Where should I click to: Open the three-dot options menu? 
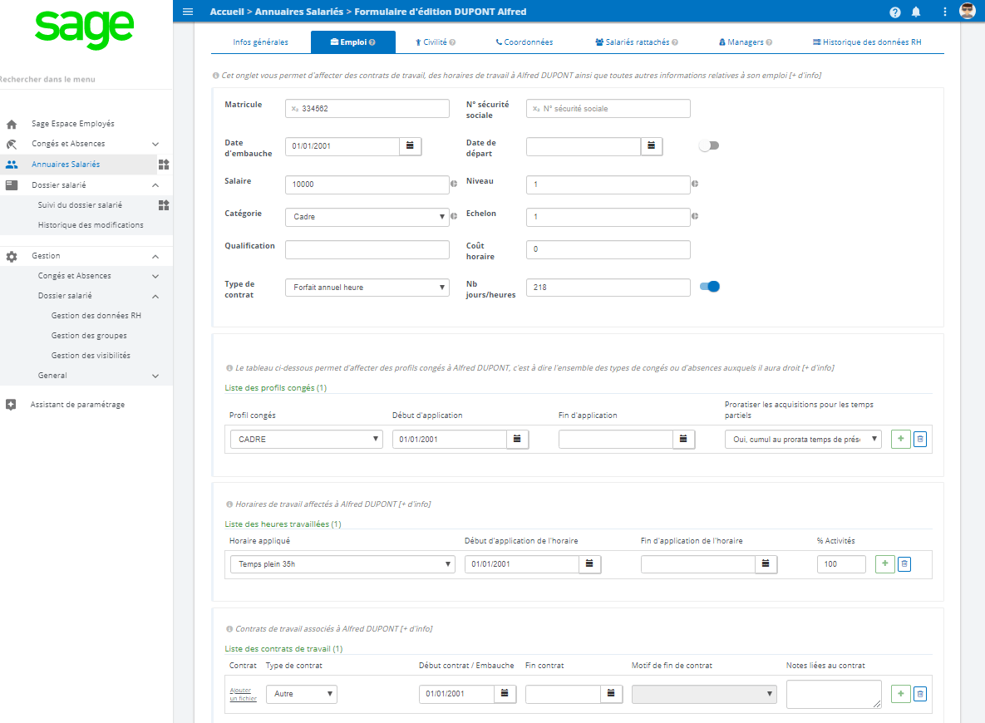click(x=945, y=12)
